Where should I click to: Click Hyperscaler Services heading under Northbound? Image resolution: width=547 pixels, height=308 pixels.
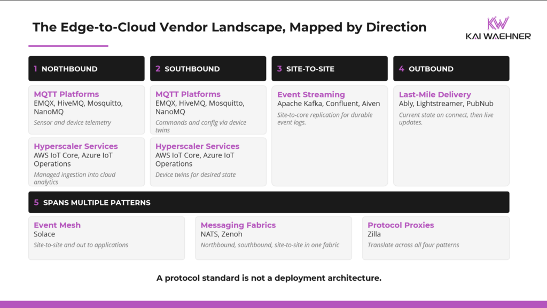pos(76,146)
